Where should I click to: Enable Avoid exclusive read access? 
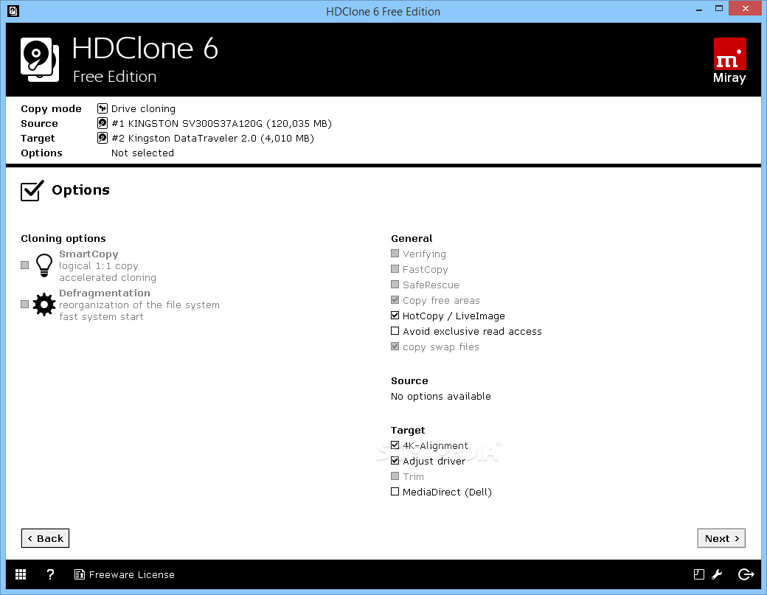[395, 331]
